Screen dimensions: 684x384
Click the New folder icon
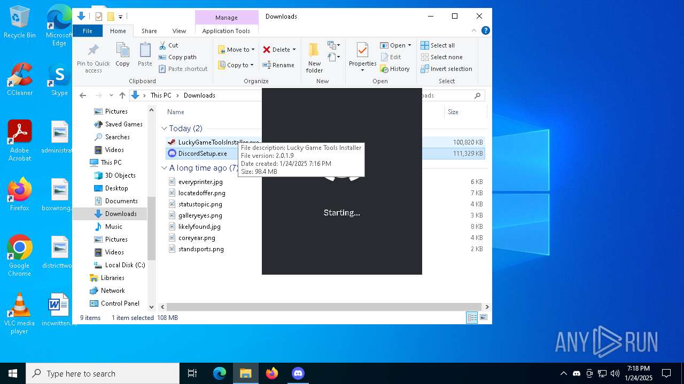314,58
